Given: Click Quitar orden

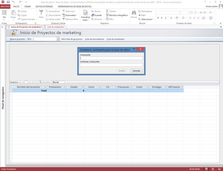Looking at the screenshot, I should click(x=53, y=19).
